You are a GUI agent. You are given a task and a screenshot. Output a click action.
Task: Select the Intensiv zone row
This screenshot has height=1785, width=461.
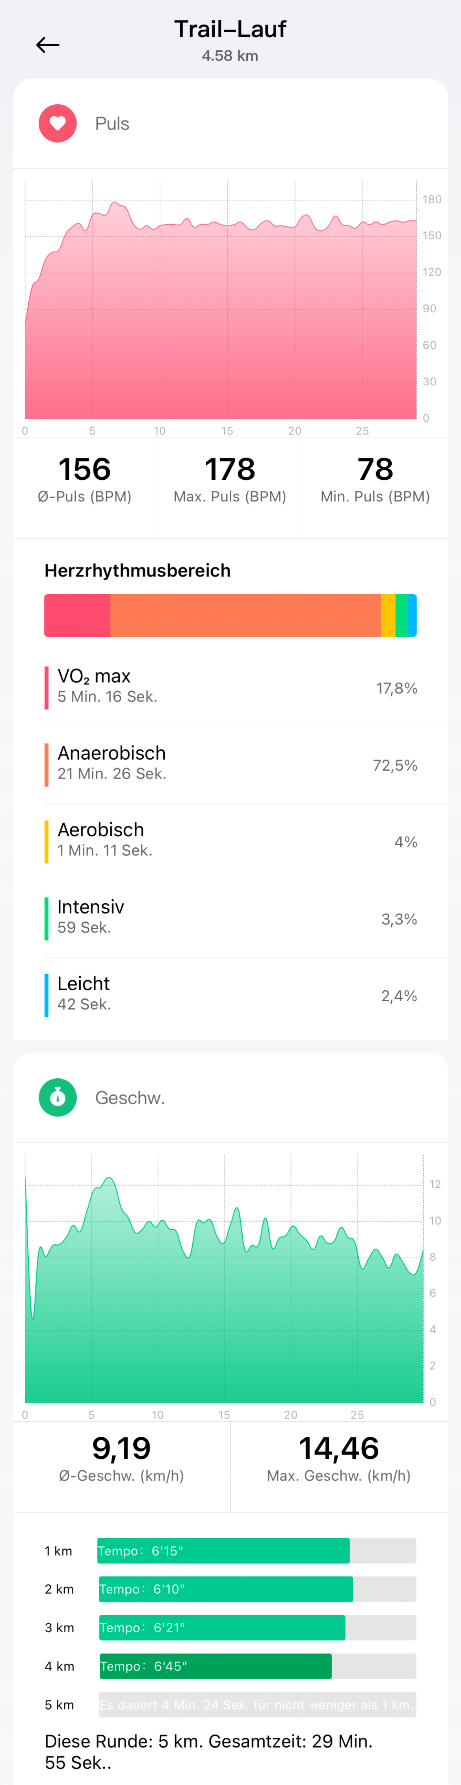pos(230,918)
